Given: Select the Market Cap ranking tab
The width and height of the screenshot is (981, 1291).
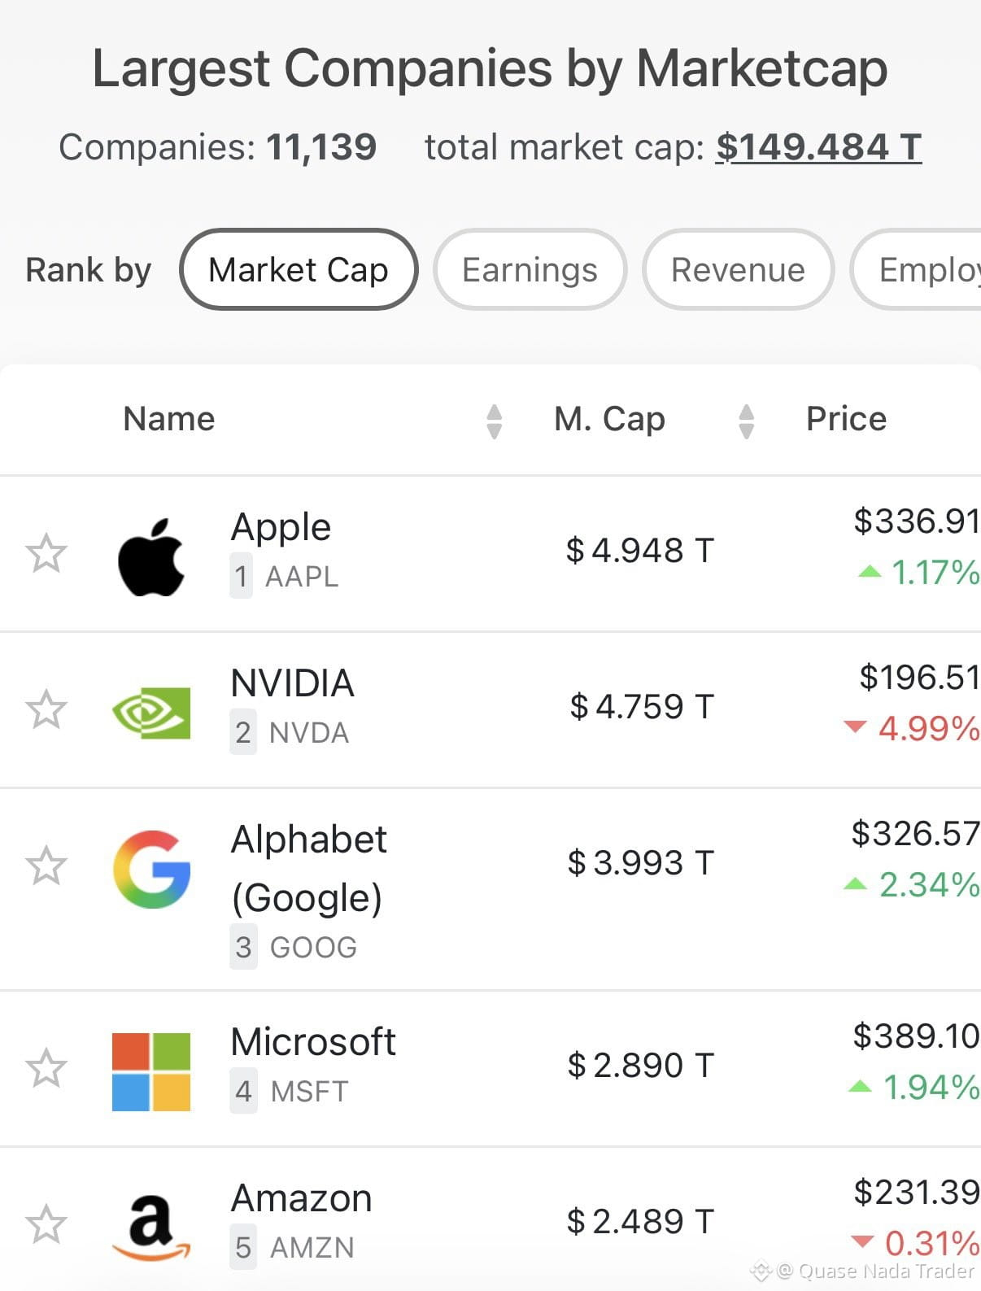Looking at the screenshot, I should click(x=299, y=269).
